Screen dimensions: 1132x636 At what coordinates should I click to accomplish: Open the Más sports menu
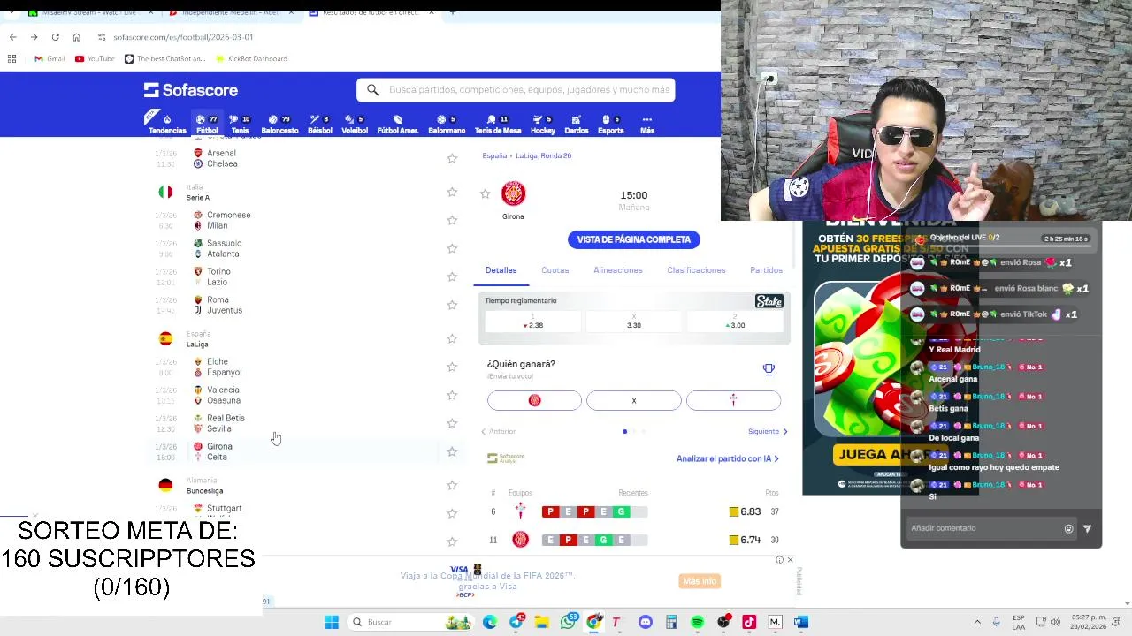(647, 125)
